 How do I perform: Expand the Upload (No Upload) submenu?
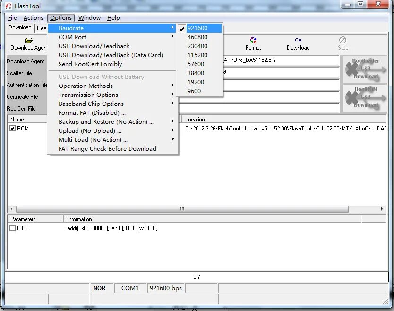coord(112,131)
